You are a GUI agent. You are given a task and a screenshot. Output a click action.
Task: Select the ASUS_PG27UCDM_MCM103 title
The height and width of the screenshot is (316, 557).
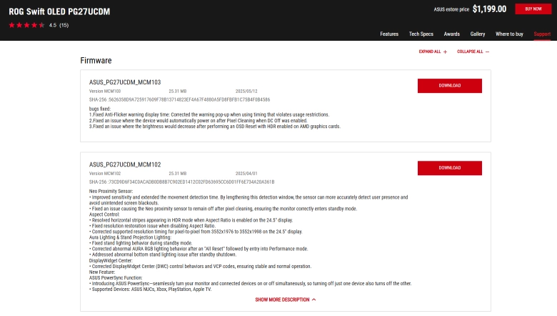[125, 82]
